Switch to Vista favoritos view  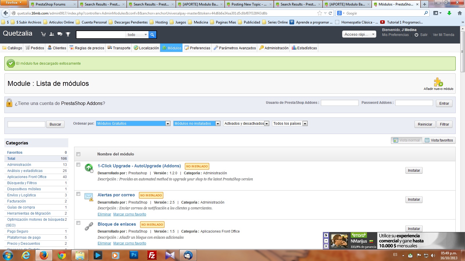click(439, 140)
